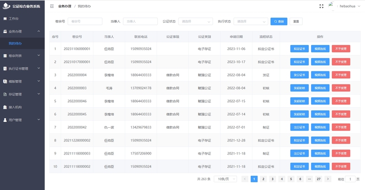The width and height of the screenshot is (365, 190).
Task: Click 视频连线 for case 2022000046
Action: (x=320, y=101)
